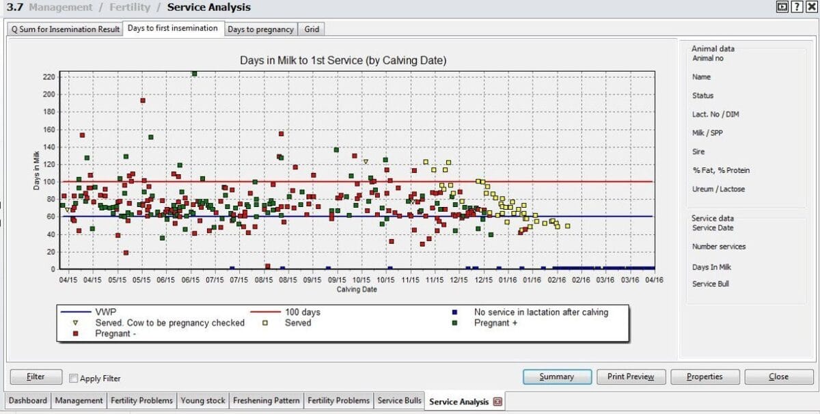The width and height of the screenshot is (820, 414).
Task: Open the Freshening Pattern bottom tab
Action: click(x=266, y=401)
